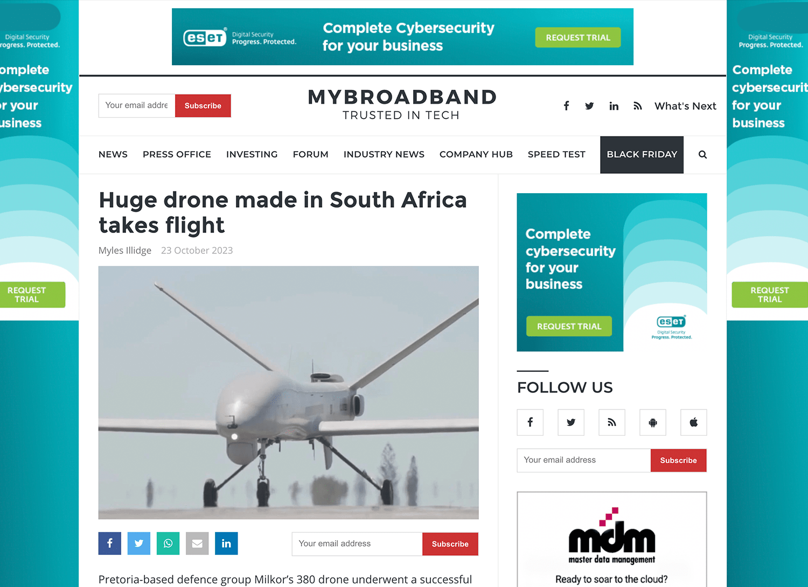Viewport: 808px width, 587px height.
Task: Click Follow Us RSS icon in sidebar
Action: click(612, 422)
